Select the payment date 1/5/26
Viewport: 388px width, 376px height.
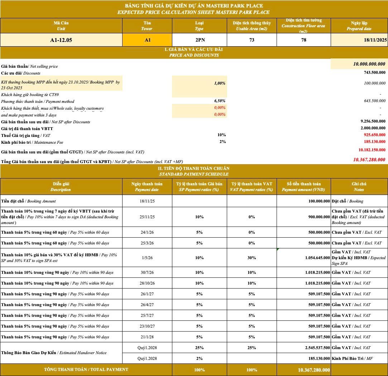pos(147,258)
